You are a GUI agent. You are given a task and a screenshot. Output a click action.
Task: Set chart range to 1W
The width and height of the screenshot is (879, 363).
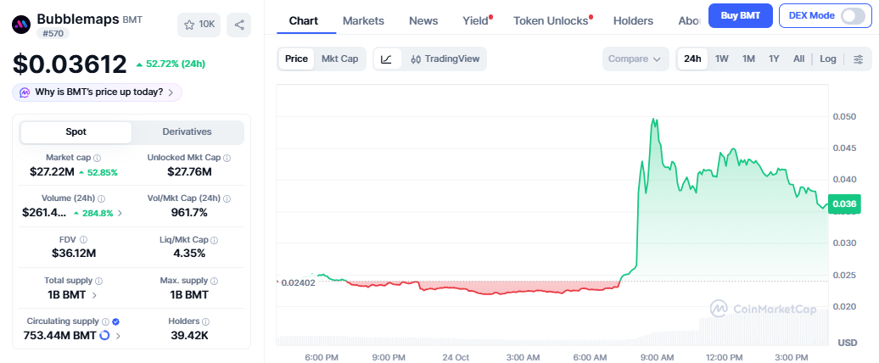click(x=722, y=59)
